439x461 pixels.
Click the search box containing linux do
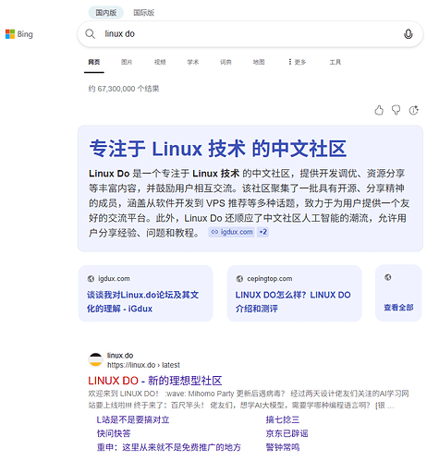tap(250, 34)
